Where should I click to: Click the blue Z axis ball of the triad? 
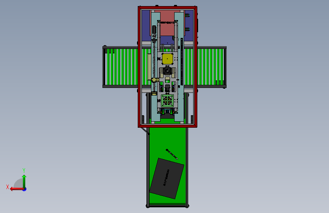click(25, 189)
